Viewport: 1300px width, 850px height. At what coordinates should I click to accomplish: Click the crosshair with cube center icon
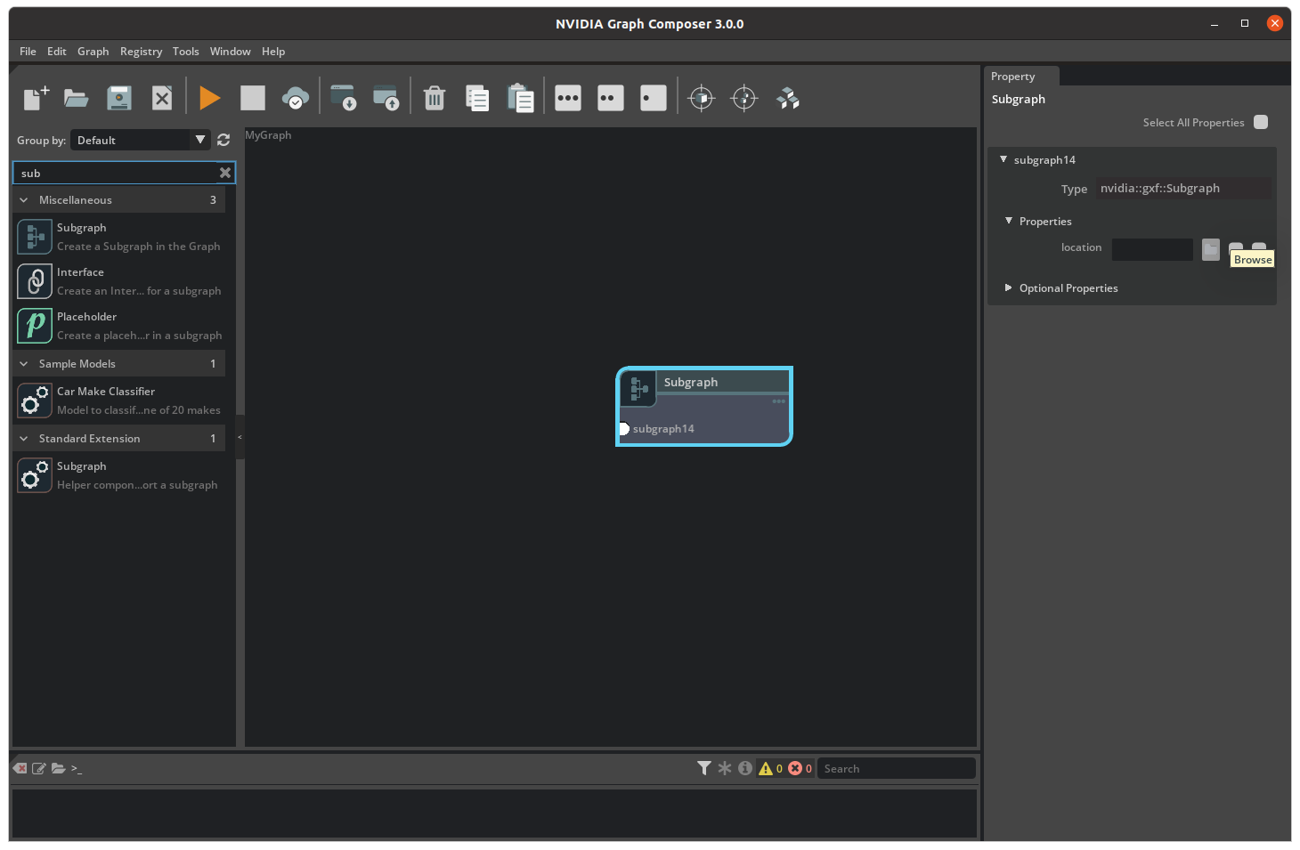[x=702, y=98]
